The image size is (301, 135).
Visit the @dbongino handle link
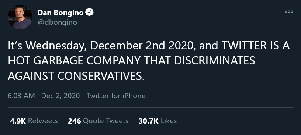[57, 22]
